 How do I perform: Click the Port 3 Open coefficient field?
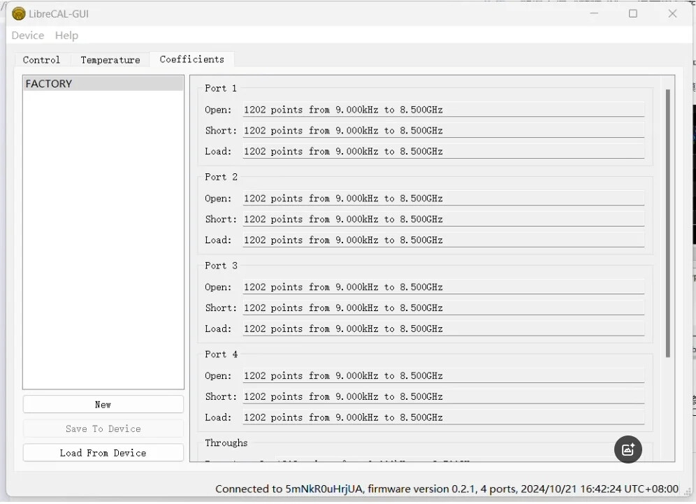pyautogui.click(x=443, y=287)
